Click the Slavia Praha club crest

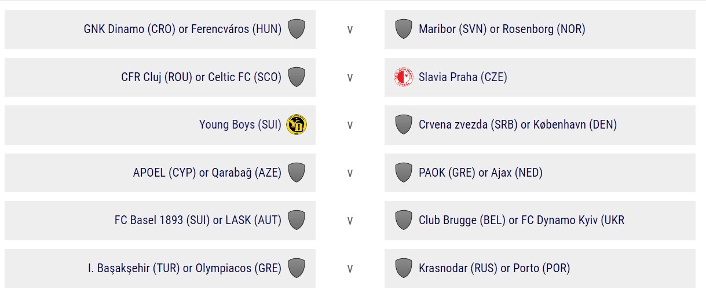click(x=404, y=77)
